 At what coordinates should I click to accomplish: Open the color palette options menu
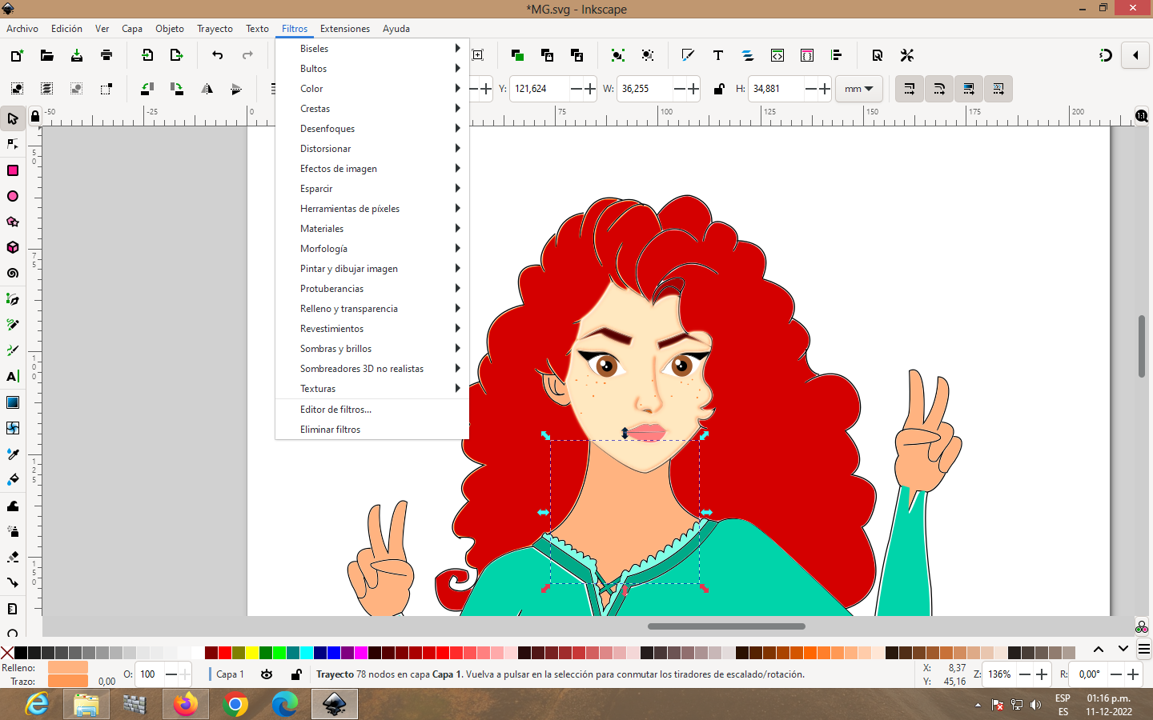pyautogui.click(x=1144, y=650)
